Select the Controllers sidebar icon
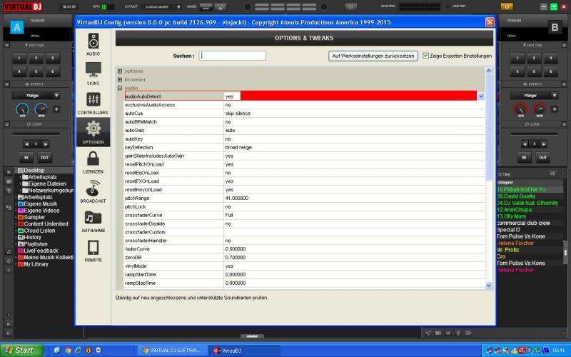Screen dimensions: 571x357 coord(93,102)
